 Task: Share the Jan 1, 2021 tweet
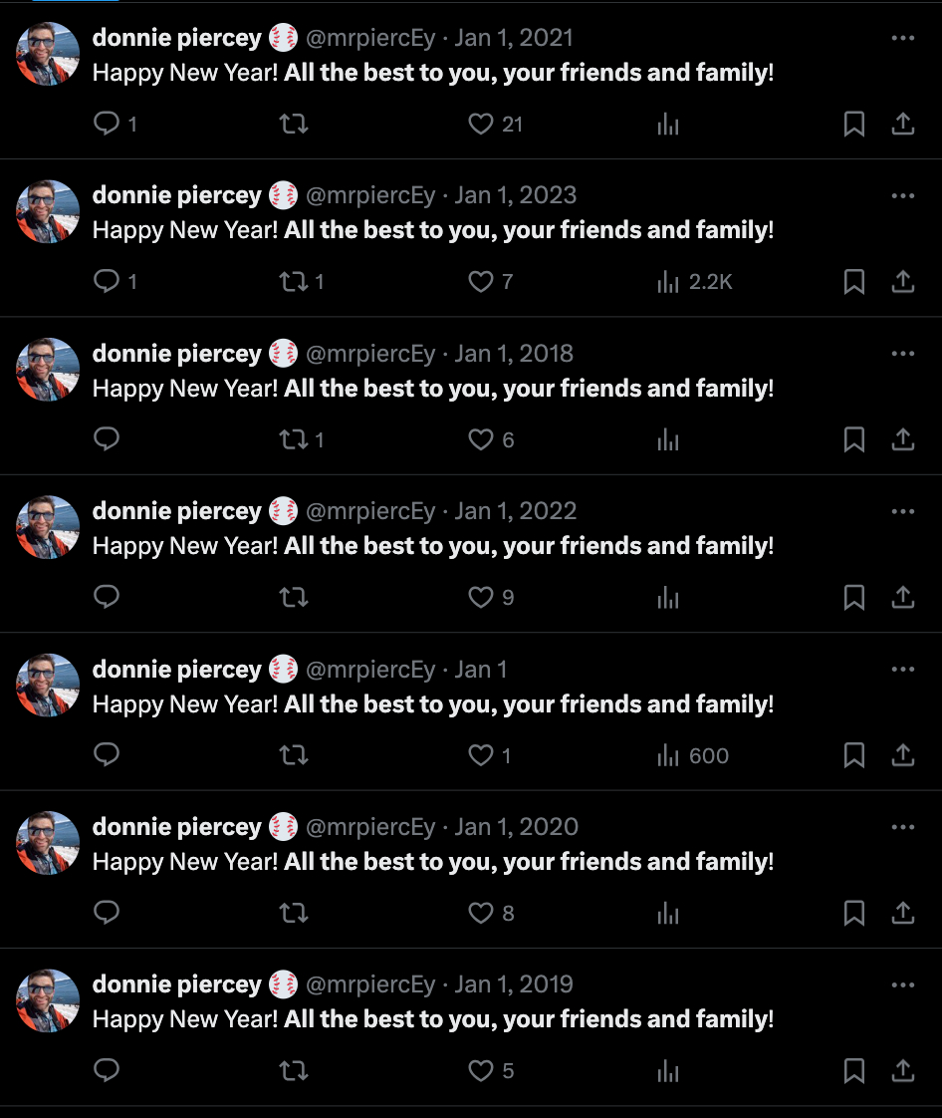tap(902, 124)
